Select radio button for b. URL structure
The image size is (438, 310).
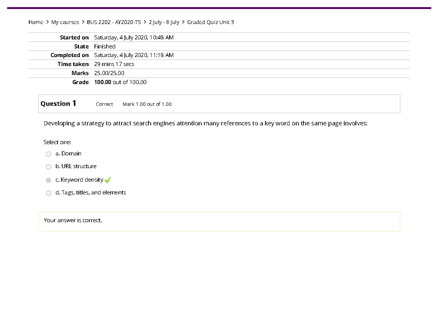49,167
